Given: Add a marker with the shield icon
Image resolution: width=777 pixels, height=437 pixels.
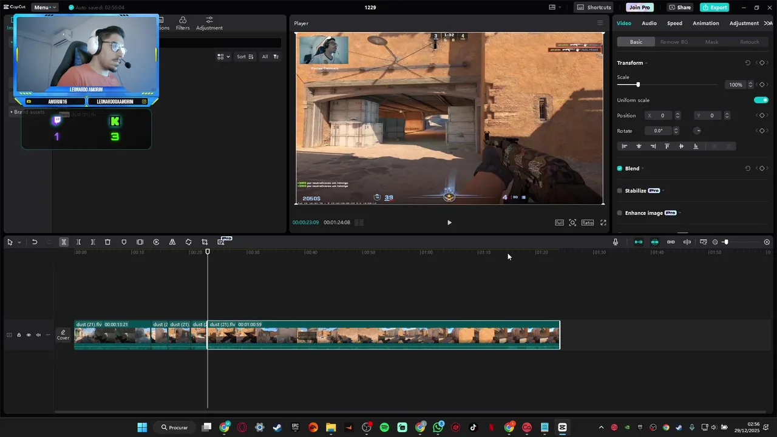Looking at the screenshot, I should pyautogui.click(x=124, y=242).
